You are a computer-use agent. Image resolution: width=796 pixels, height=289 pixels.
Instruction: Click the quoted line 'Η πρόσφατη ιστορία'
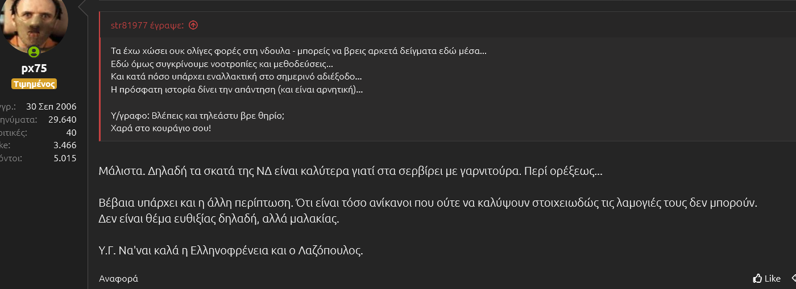237,89
